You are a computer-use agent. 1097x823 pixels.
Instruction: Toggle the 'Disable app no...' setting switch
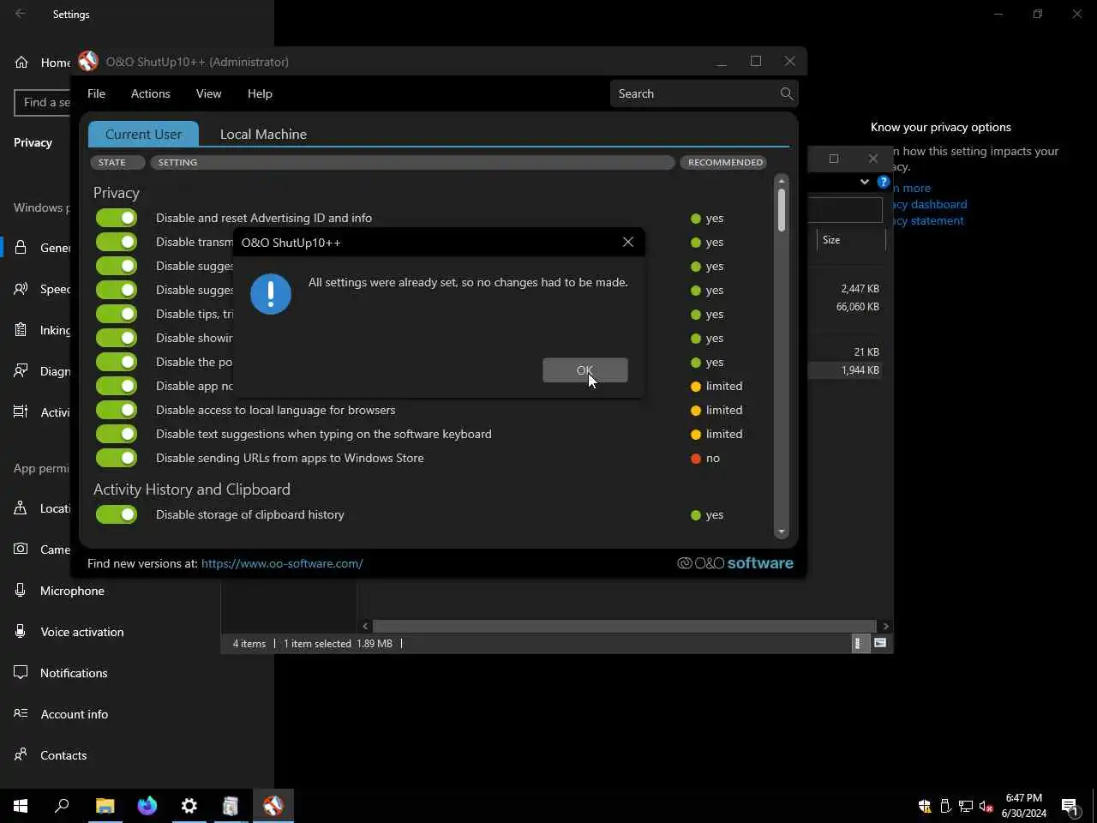[x=117, y=386]
